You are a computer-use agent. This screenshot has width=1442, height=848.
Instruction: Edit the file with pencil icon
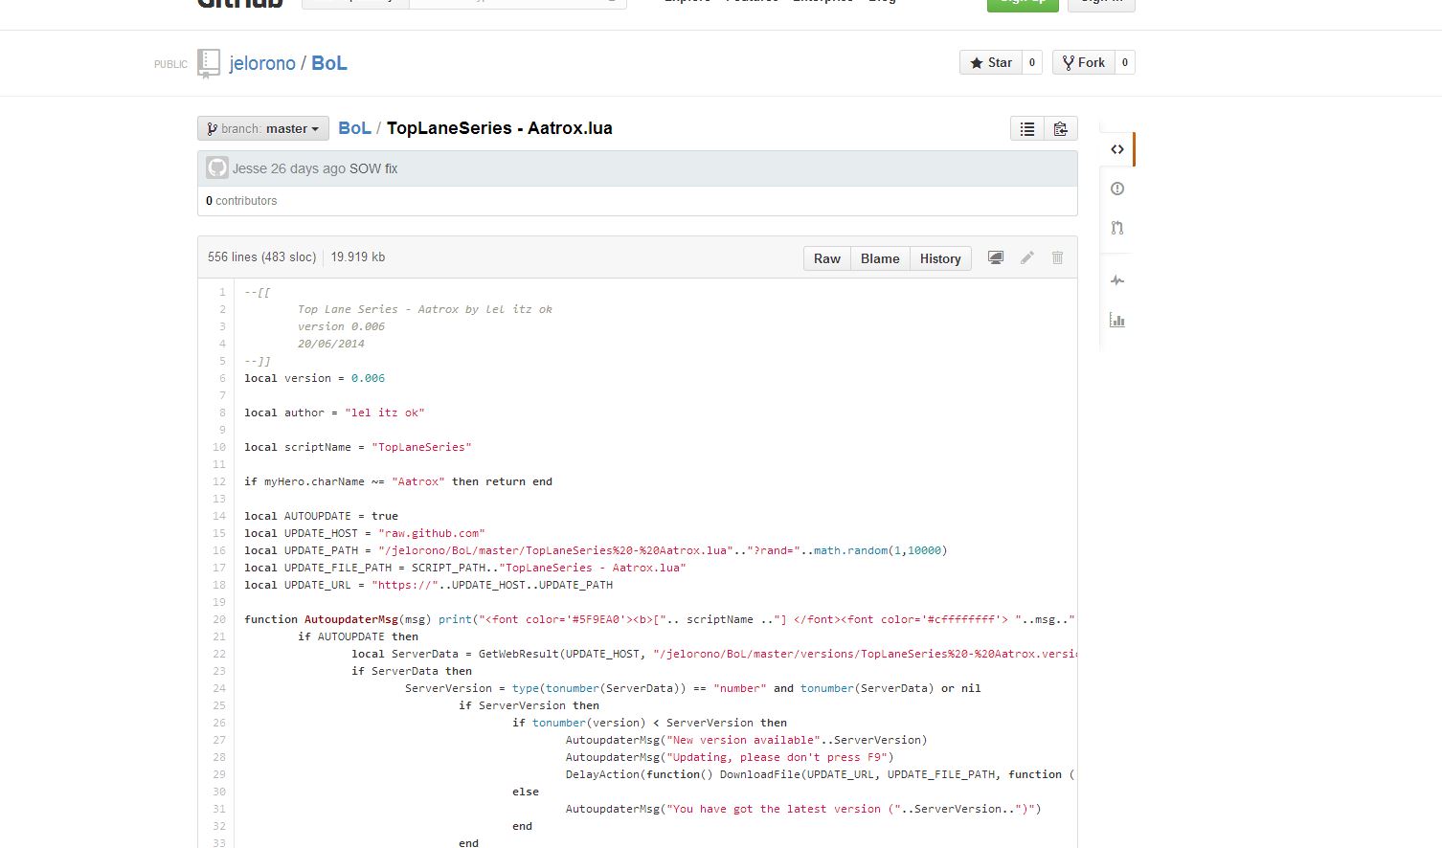pyautogui.click(x=1027, y=257)
